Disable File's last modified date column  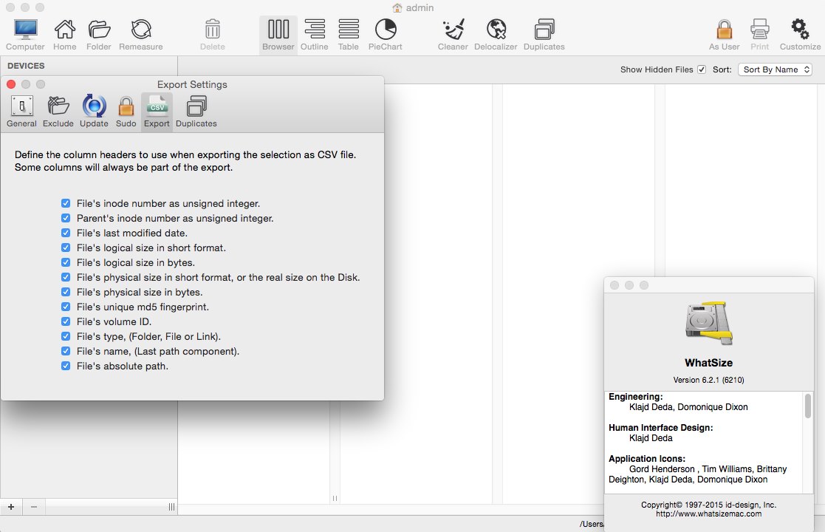point(66,233)
